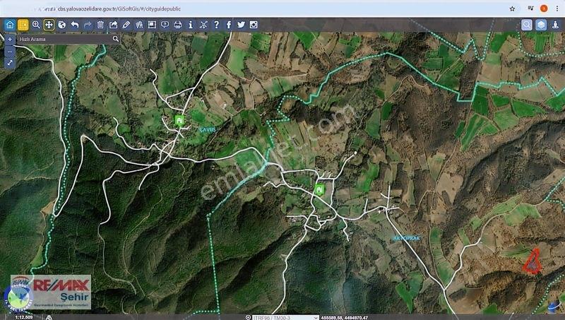Click the Facebook icon
This screenshot has width=565, height=320.
(x=229, y=25)
